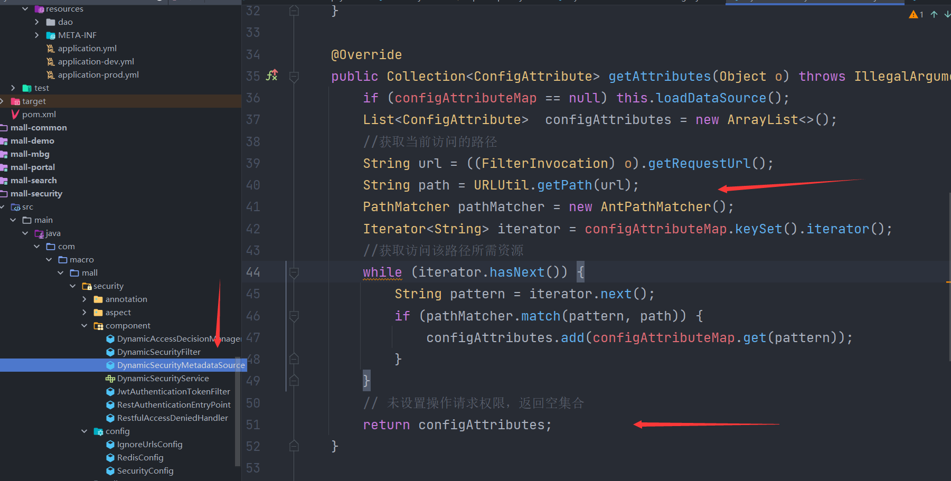The image size is (951, 481).
Task: Open pom.xml file in project tree
Action: click(x=39, y=114)
